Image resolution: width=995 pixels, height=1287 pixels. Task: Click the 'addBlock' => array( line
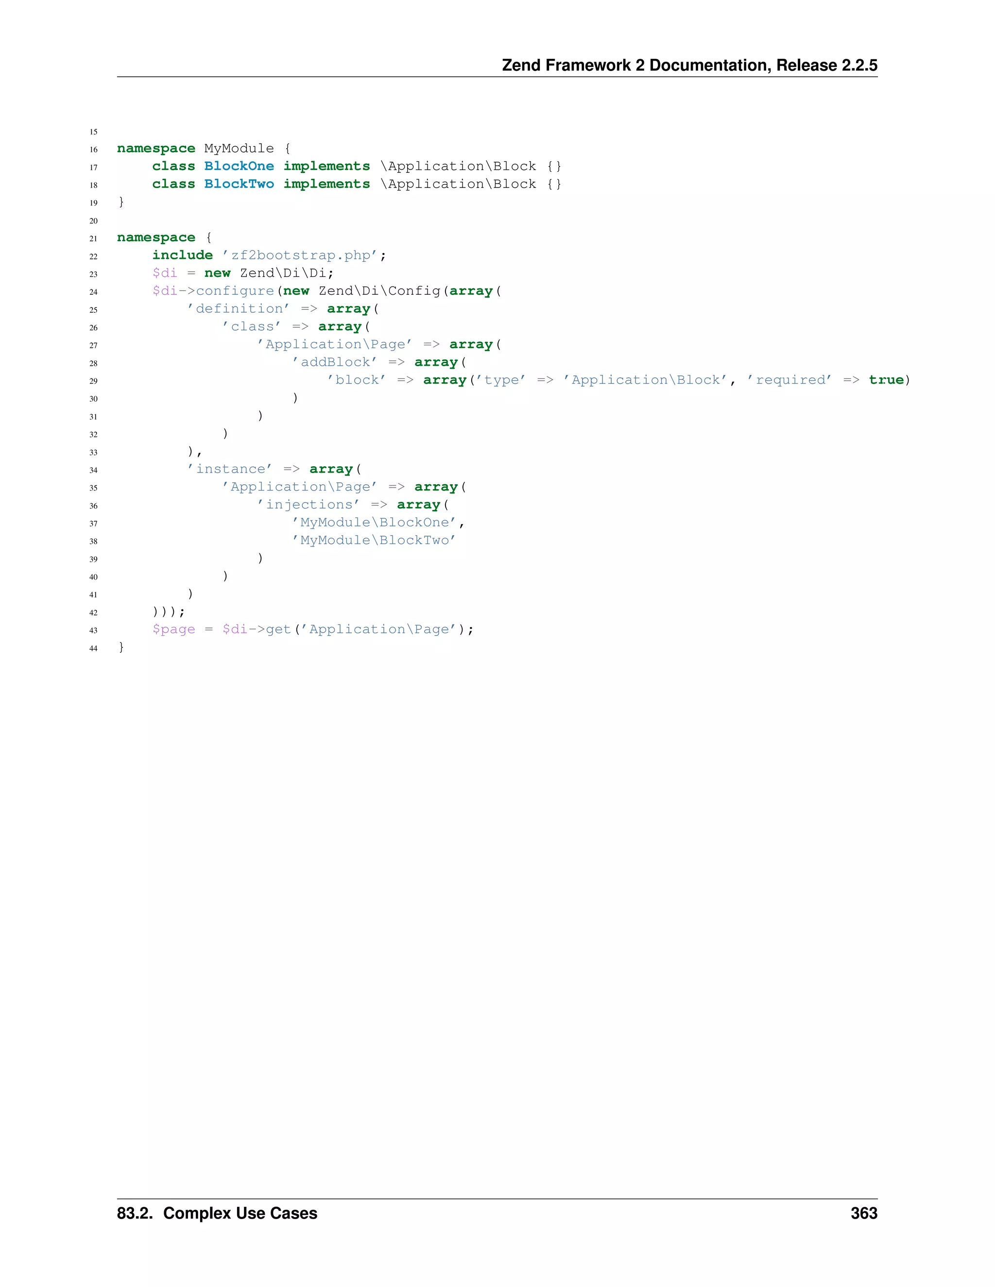coord(379,362)
